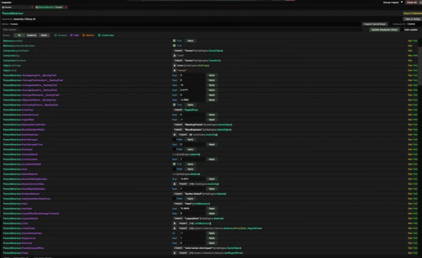Toggle the Method member filter checkbox
The height and width of the screenshot is (258, 422).
point(83,35)
